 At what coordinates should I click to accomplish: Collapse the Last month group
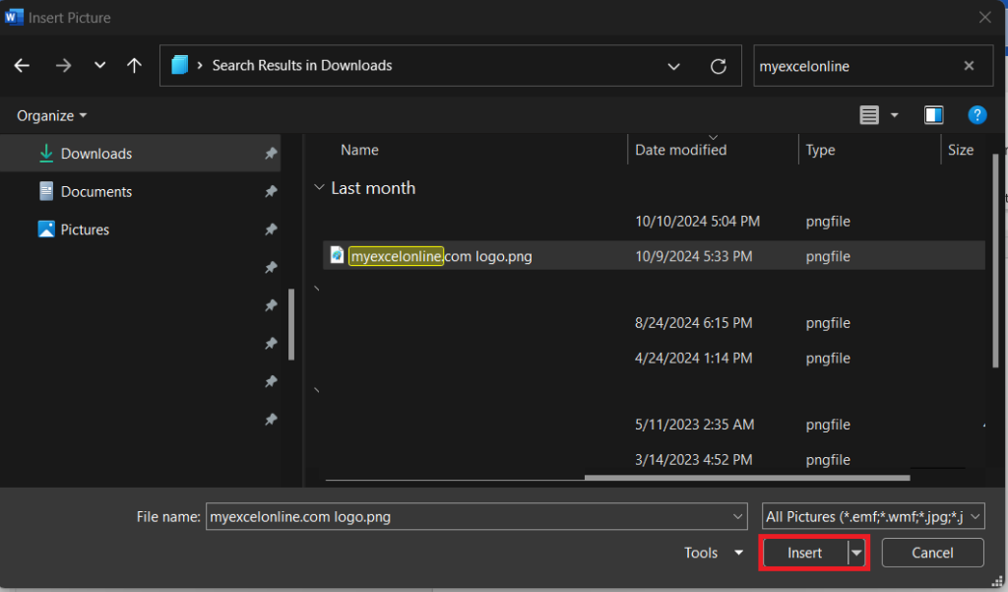[319, 188]
